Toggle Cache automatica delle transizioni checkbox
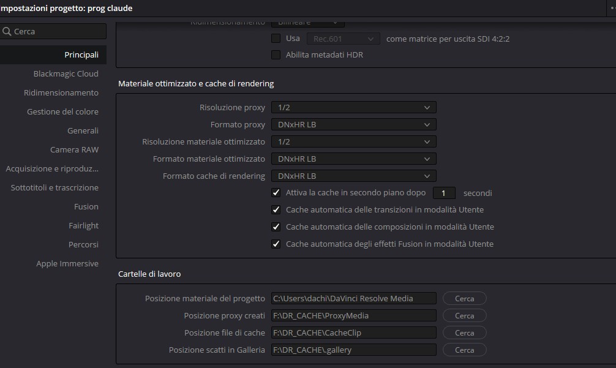This screenshot has height=368, width=616. pos(276,210)
